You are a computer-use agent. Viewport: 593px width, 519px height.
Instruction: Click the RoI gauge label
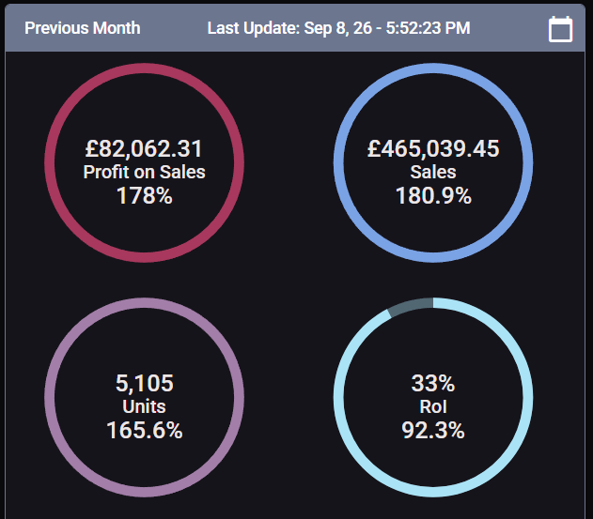[x=433, y=406]
